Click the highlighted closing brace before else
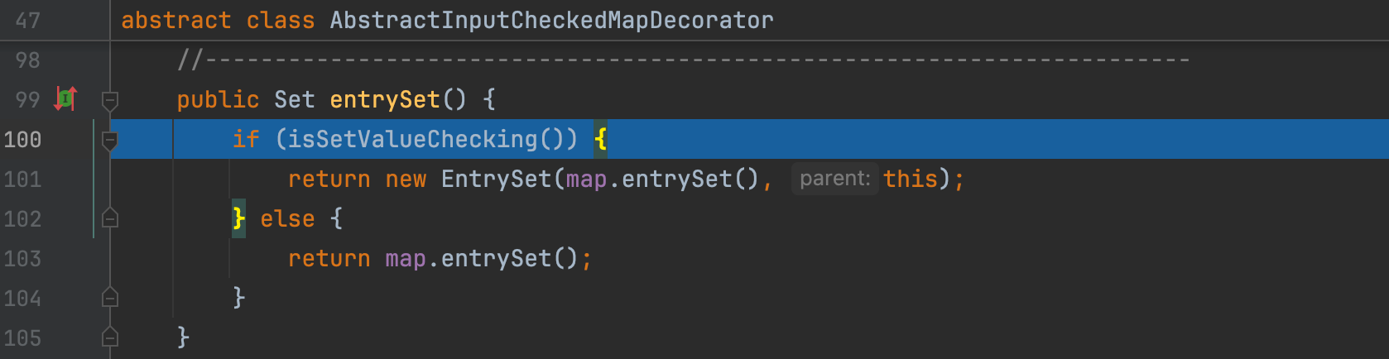1389x359 pixels. 238,218
